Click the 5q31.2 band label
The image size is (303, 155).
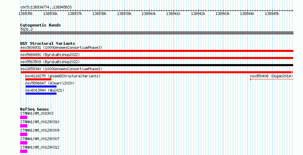pyautogui.click(x=27, y=29)
